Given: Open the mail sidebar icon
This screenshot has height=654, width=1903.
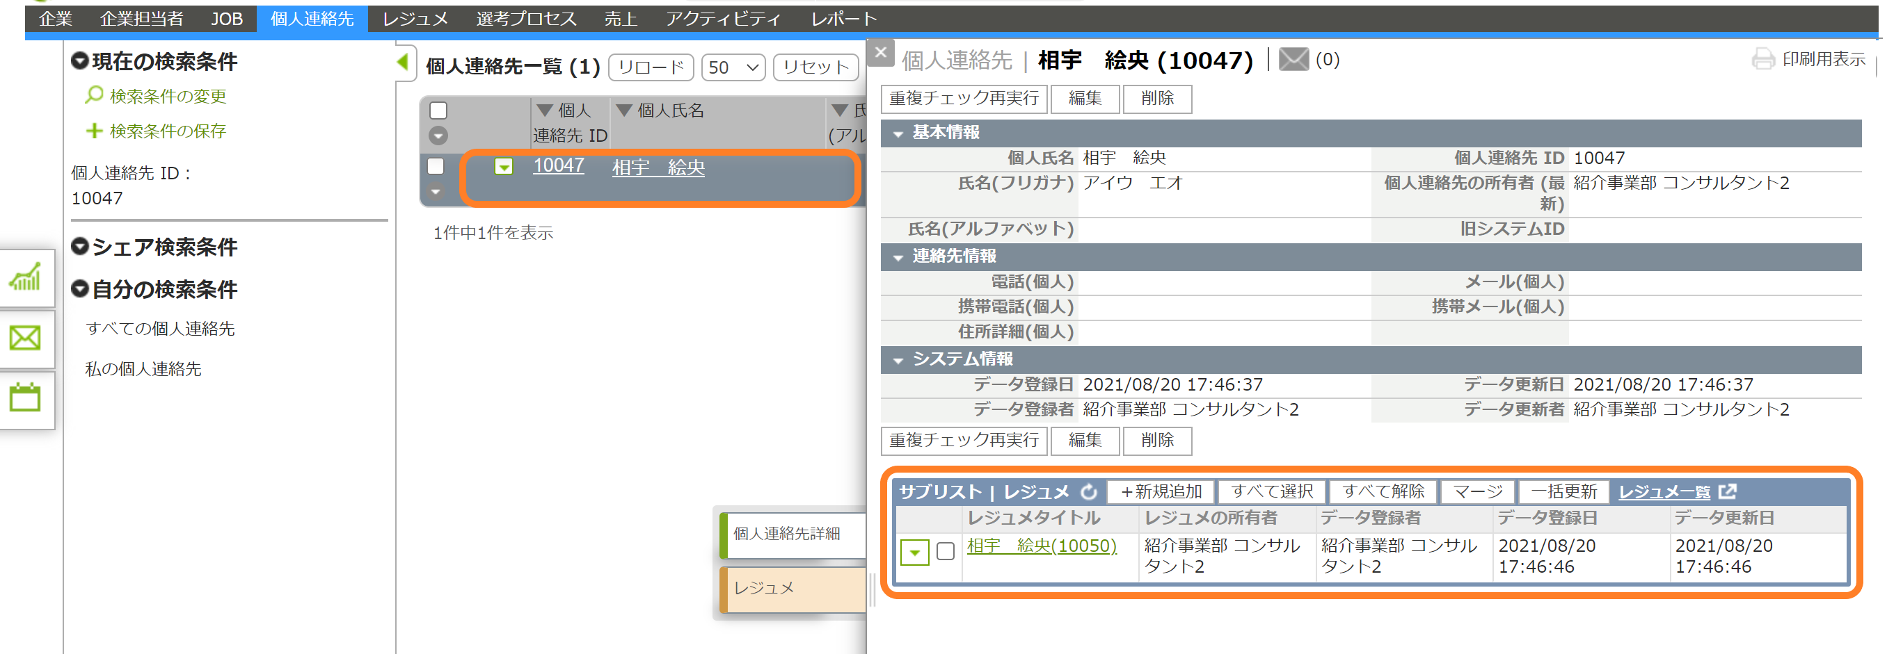Looking at the screenshot, I should 24,338.
